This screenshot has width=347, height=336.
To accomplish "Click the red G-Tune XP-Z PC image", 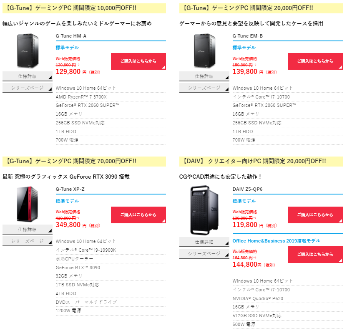I will 28,204.
